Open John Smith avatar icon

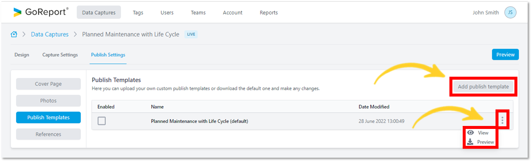pyautogui.click(x=510, y=13)
